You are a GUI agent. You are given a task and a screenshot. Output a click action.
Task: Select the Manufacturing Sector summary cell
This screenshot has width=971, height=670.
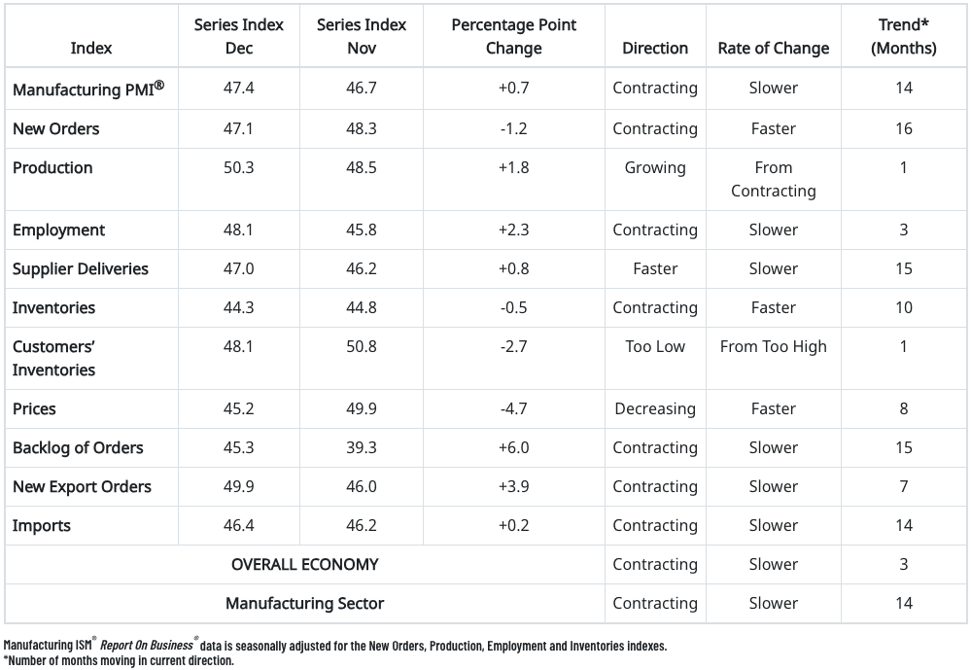304,603
